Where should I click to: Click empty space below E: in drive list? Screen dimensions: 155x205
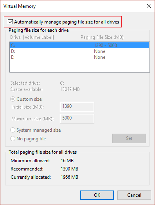(x=79, y=66)
